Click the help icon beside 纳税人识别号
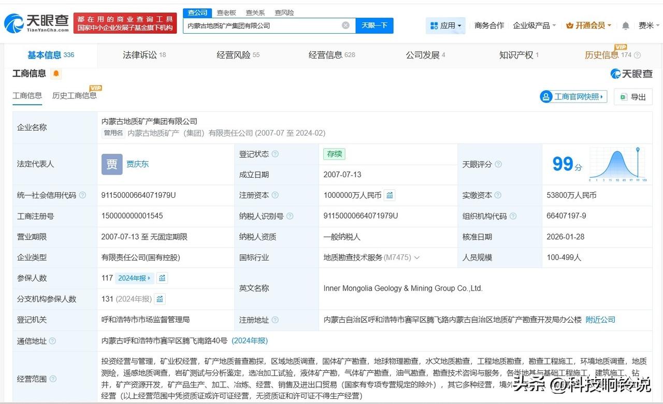Image resolution: width=663 pixels, height=404 pixels. point(290,216)
